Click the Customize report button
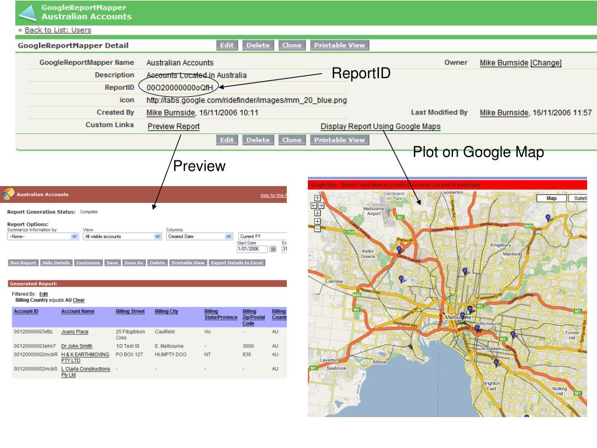This screenshot has width=597, height=448. (88, 263)
